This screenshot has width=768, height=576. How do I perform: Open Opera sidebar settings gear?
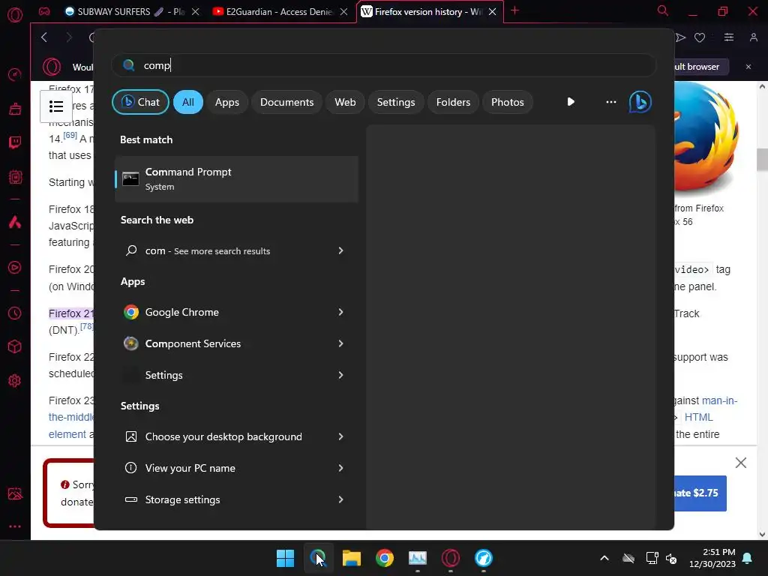tap(15, 380)
